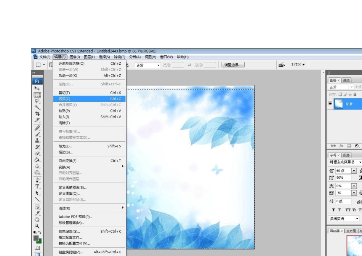
Task: Toggle faux bold T button
Action: 333,210
